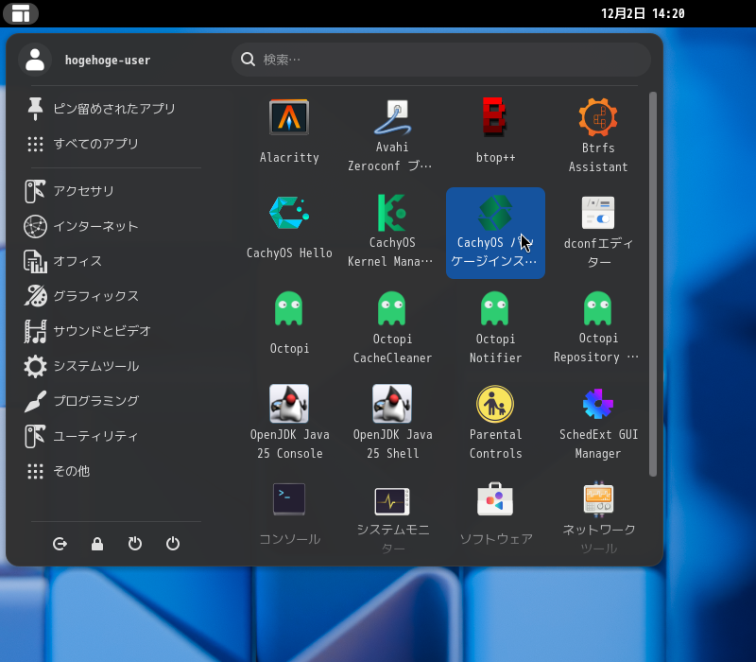Screen dimensions: 756x662
Task: Select インターネット category
Action: tap(112, 226)
